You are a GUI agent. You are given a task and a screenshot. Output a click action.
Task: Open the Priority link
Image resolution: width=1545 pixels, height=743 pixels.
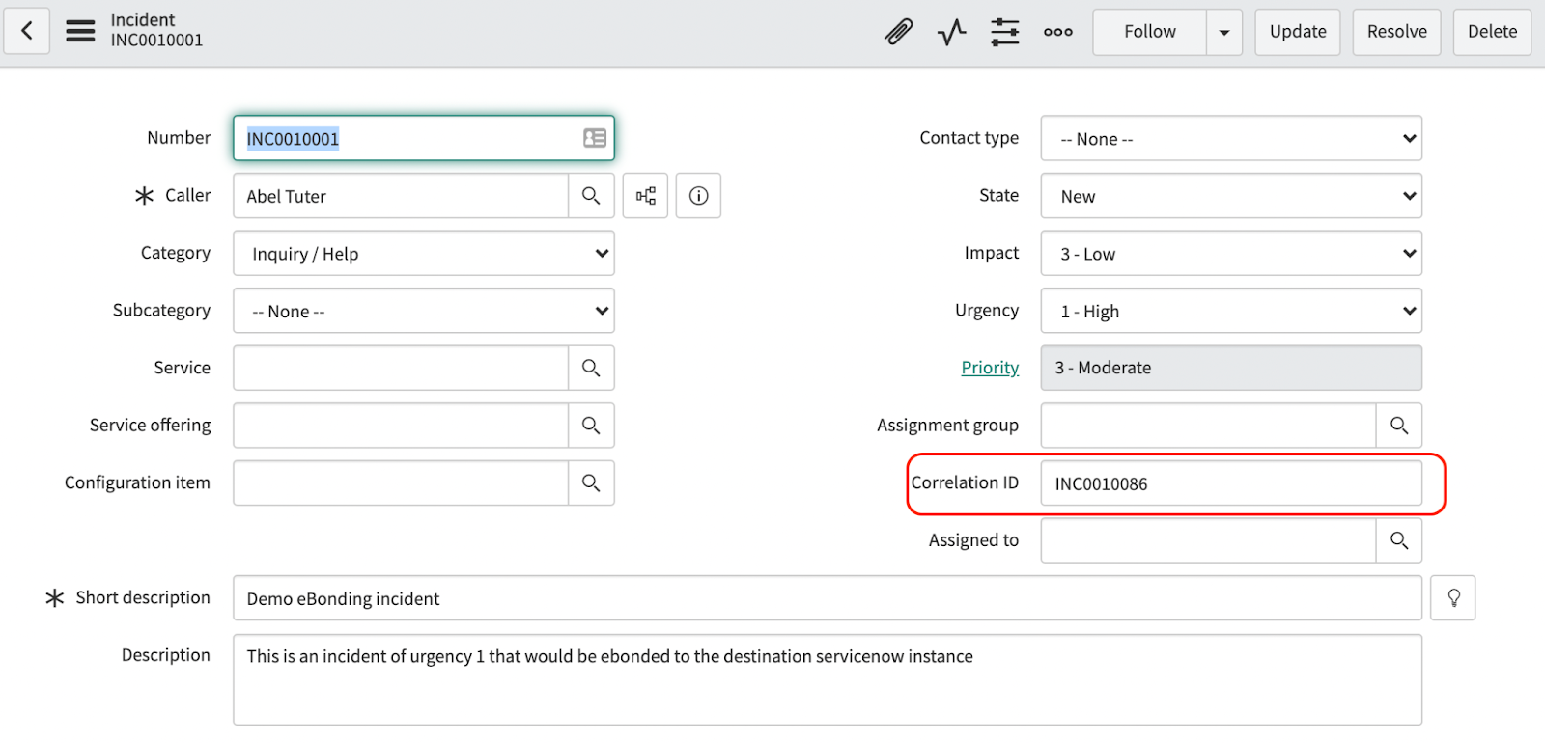point(990,368)
